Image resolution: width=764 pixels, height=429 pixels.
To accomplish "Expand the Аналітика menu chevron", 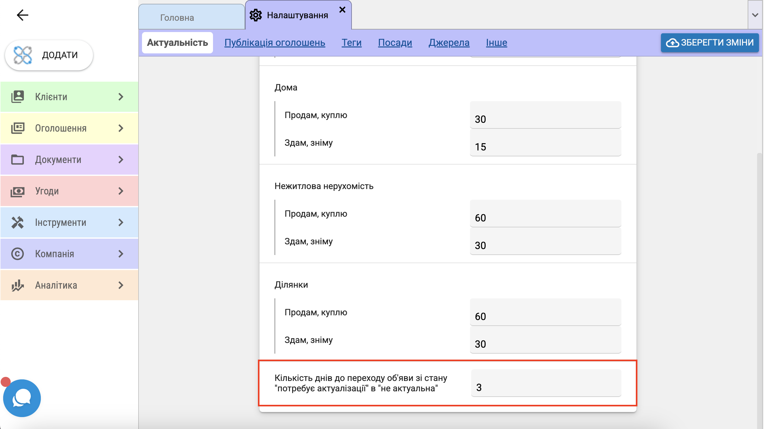I will pyautogui.click(x=121, y=285).
